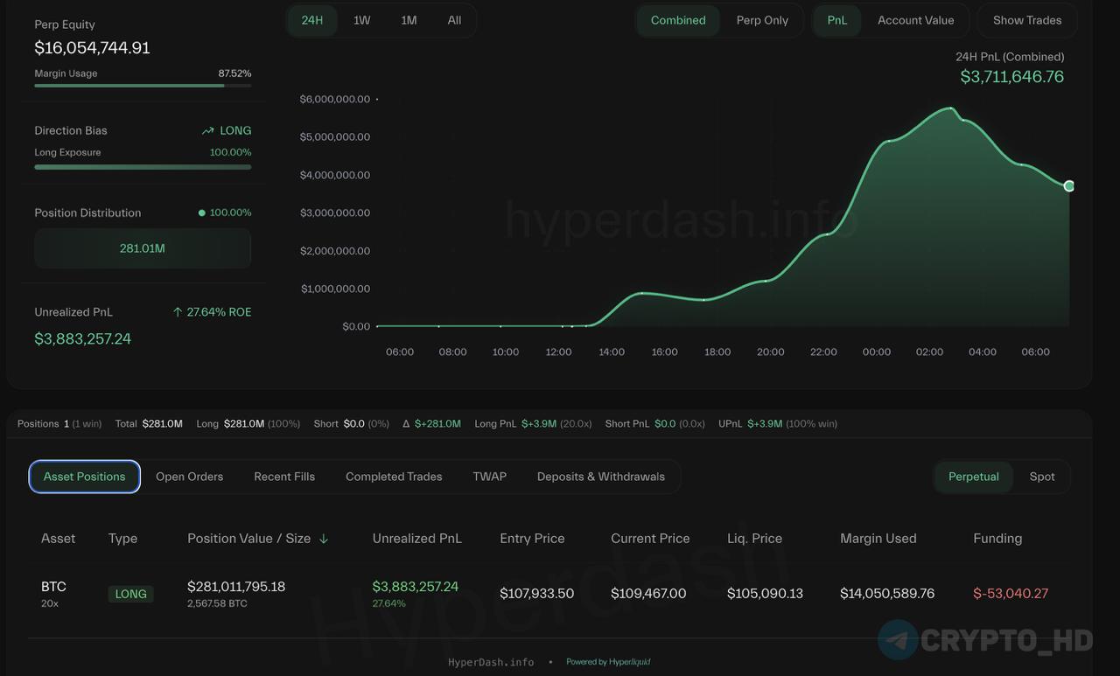Select the Combined view toggle
The width and height of the screenshot is (1120, 676).
pos(678,20)
